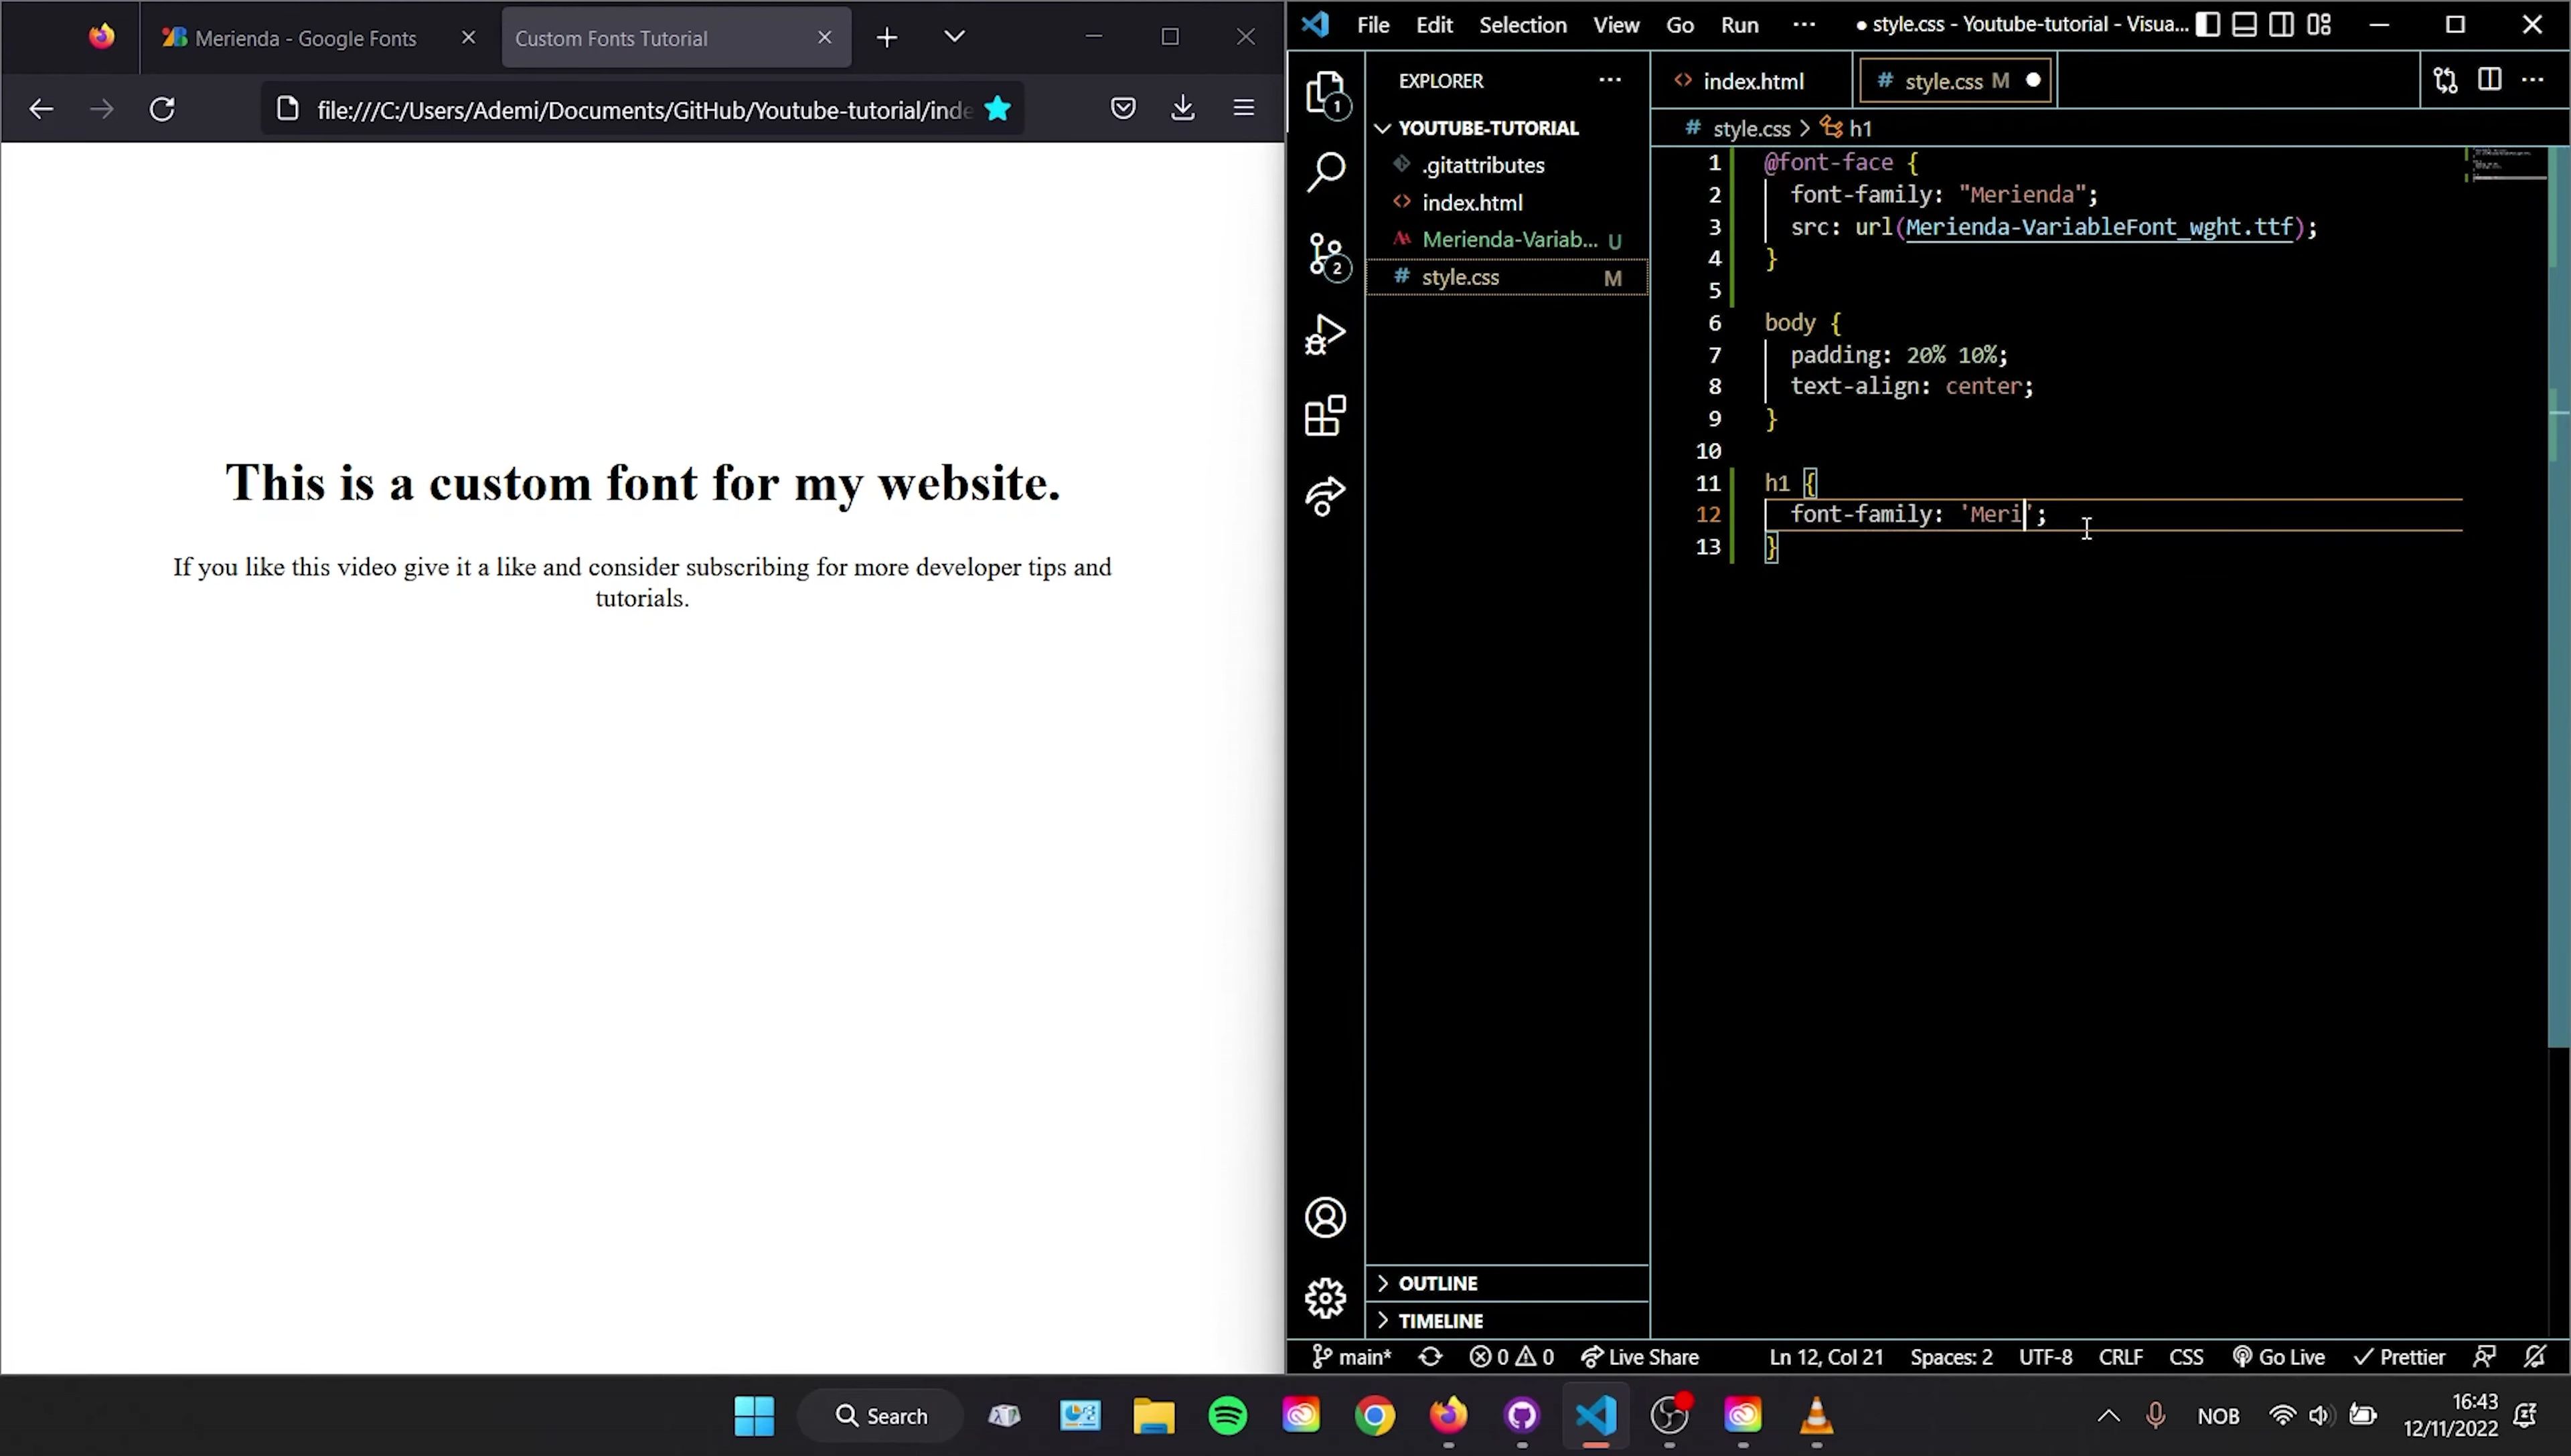
Task: Toggle the Primary Side Bar layout
Action: 2208,25
